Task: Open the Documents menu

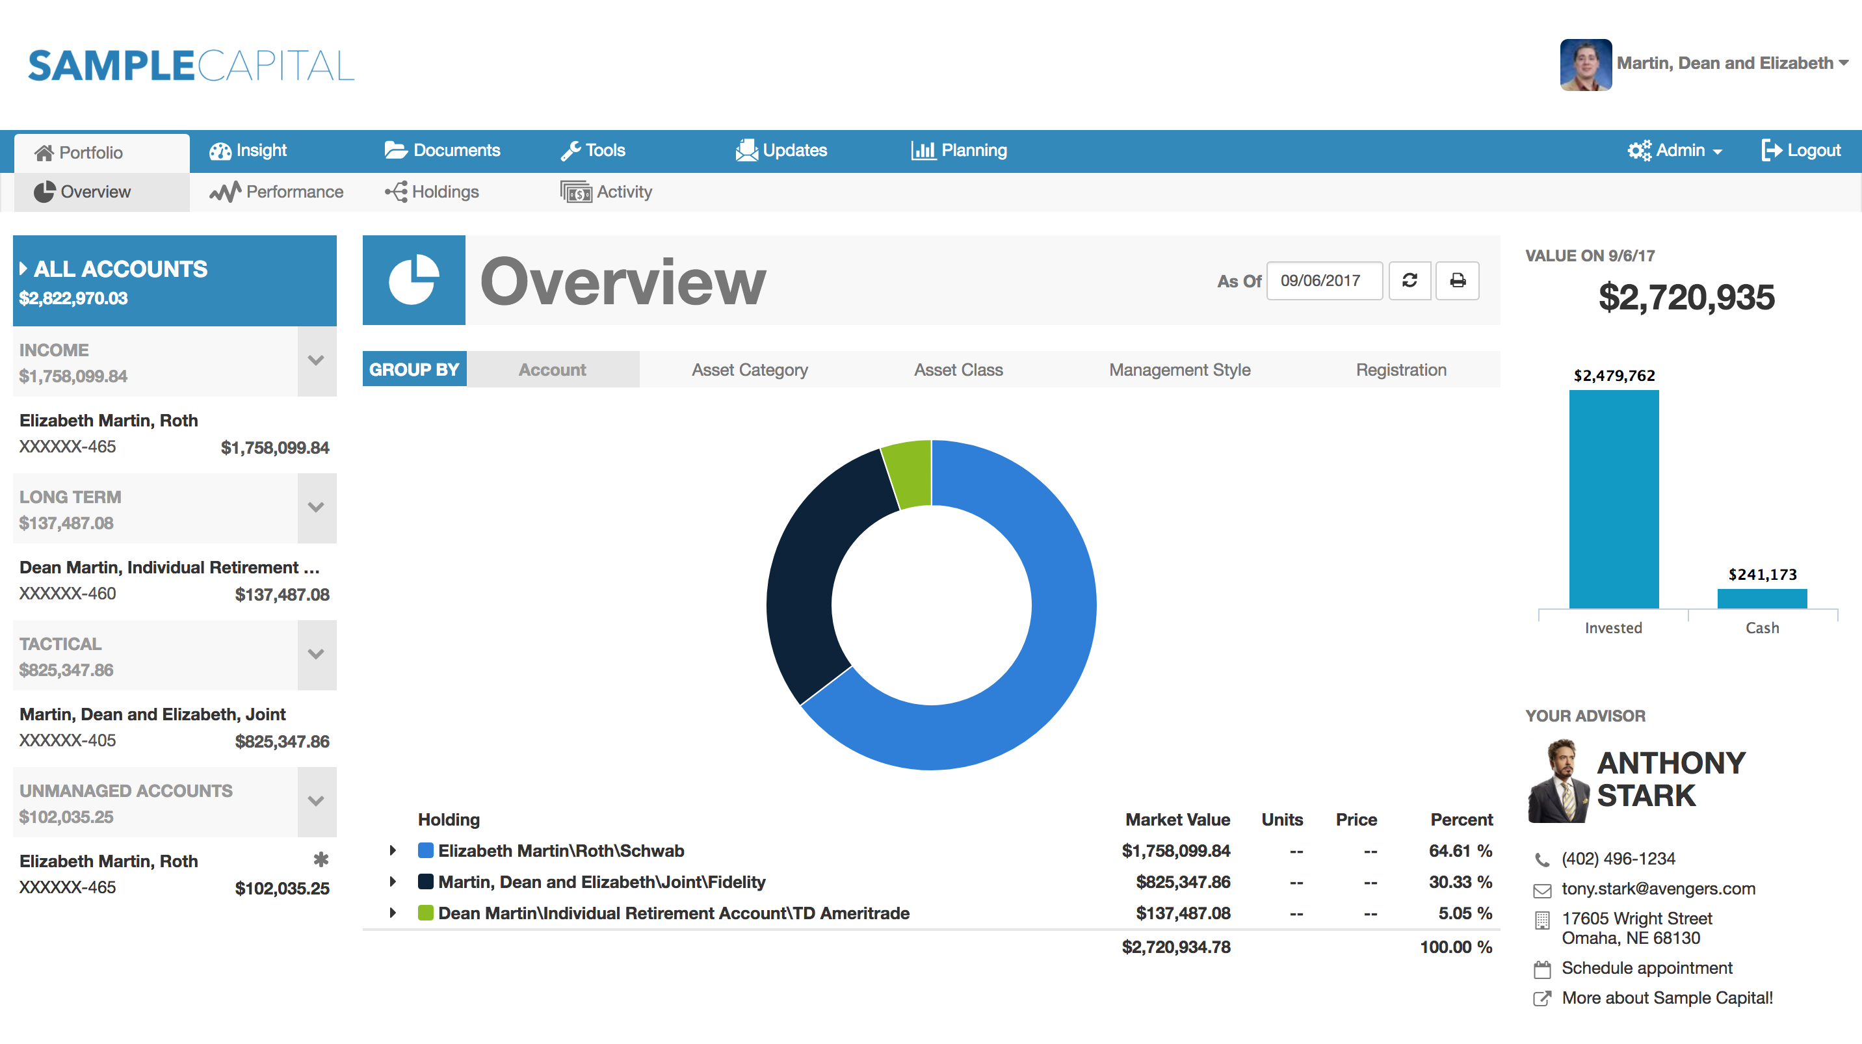Action: (441, 150)
